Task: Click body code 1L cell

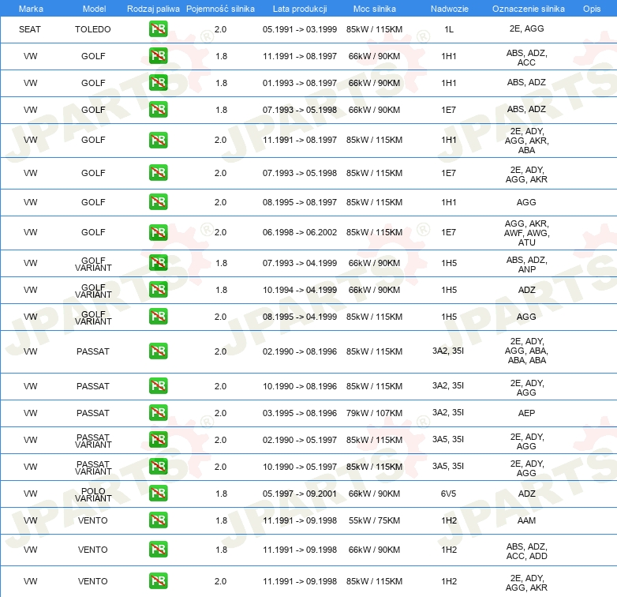Action: click(449, 29)
